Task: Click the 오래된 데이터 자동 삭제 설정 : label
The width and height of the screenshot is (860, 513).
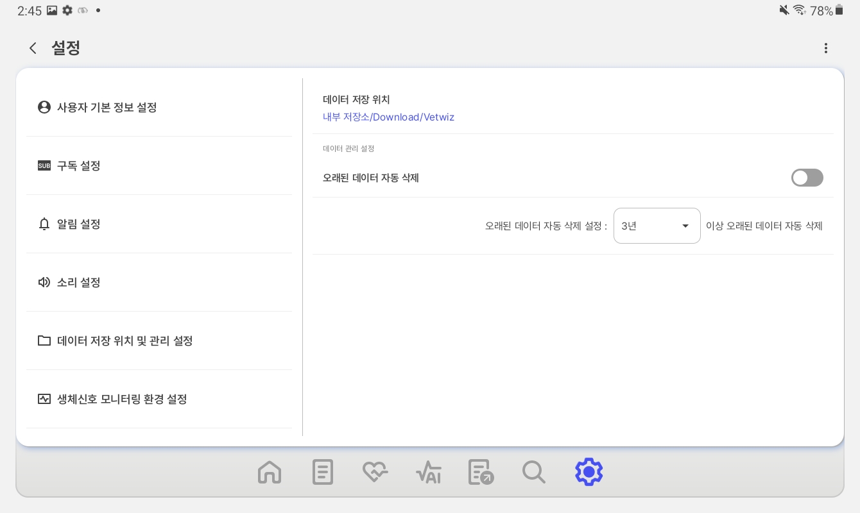Action: (546, 226)
